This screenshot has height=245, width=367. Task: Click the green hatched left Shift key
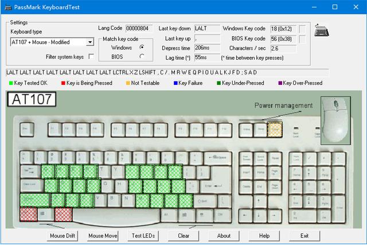[x=34, y=200]
